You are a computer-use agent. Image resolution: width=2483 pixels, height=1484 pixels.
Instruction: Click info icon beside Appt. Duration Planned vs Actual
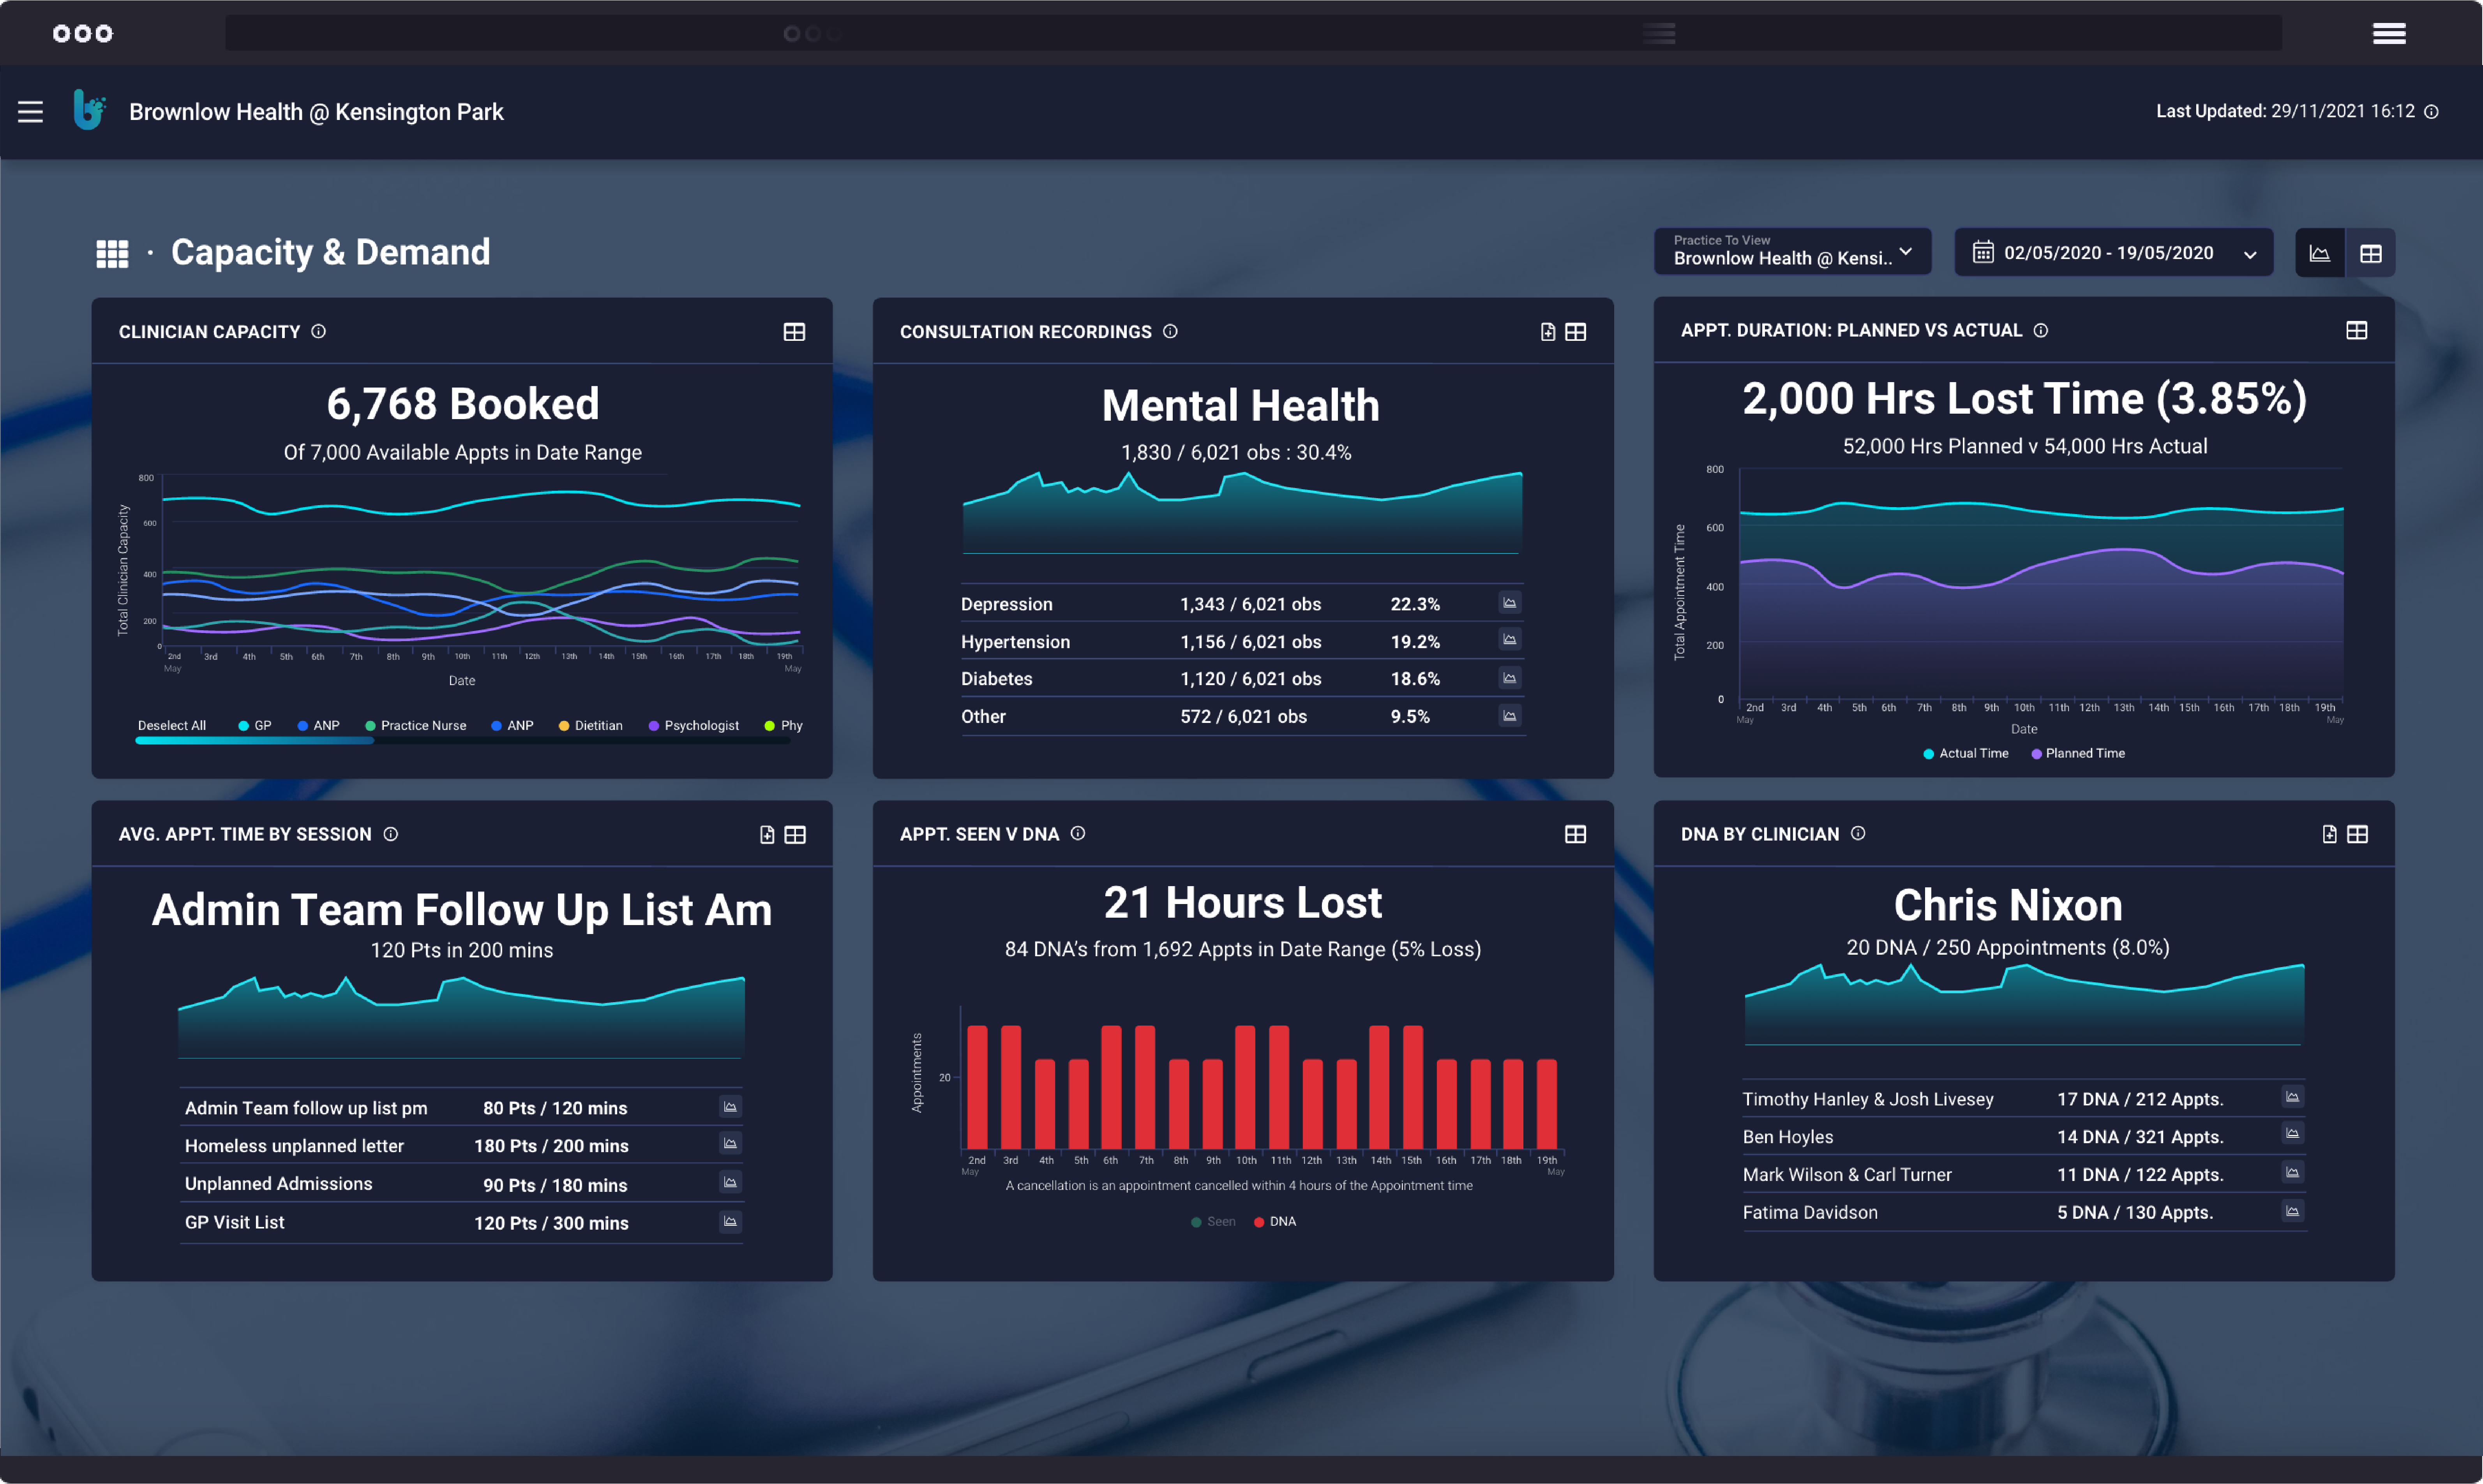(2041, 330)
